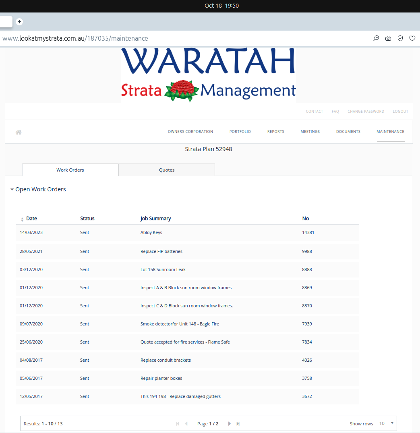420x433 pixels.
Task: Click work order number 14381
Action: (308, 232)
